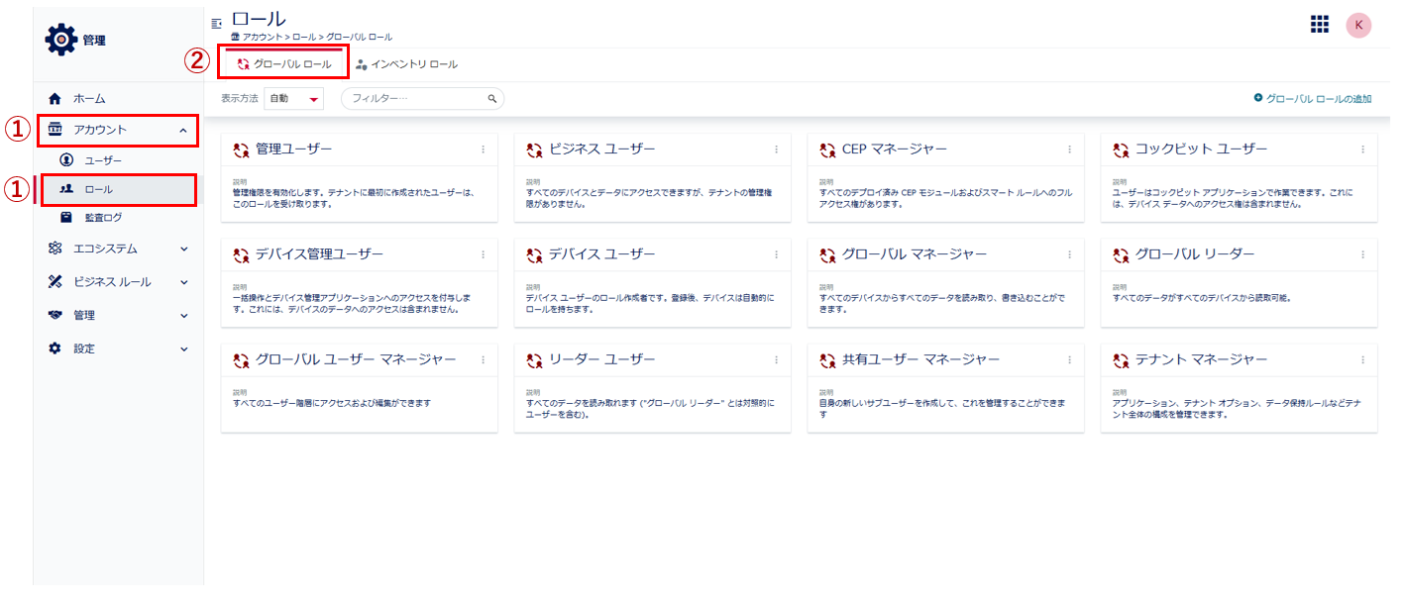Switch to the インベントリ ロール tab
This screenshot has width=1404, height=600.
pyautogui.click(x=406, y=64)
